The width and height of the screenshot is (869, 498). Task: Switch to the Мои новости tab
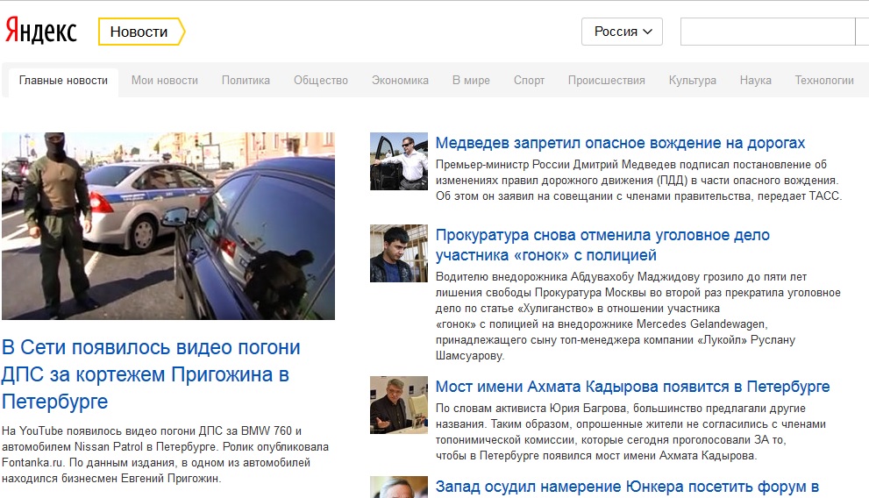(165, 81)
